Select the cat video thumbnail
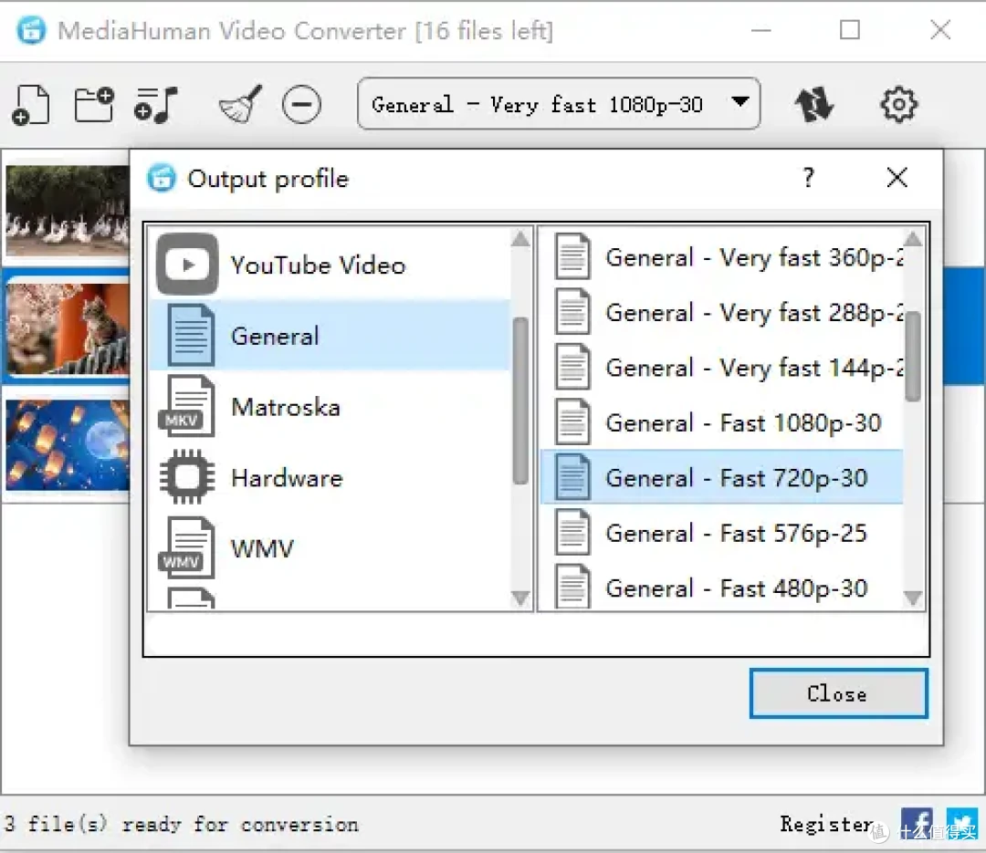This screenshot has width=986, height=853. [68, 328]
